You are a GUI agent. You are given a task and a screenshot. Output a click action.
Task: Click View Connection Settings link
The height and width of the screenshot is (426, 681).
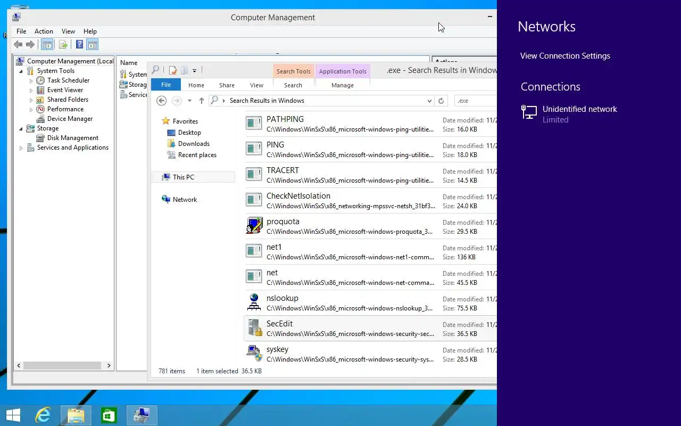pos(565,56)
